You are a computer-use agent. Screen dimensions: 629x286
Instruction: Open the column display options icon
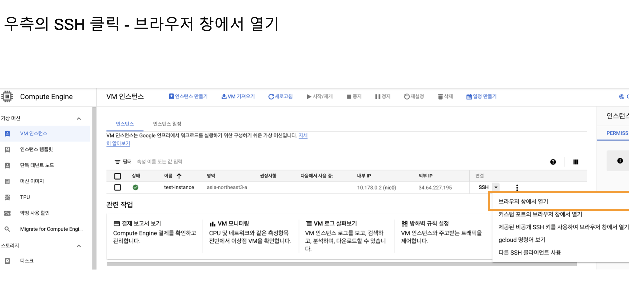pyautogui.click(x=576, y=162)
